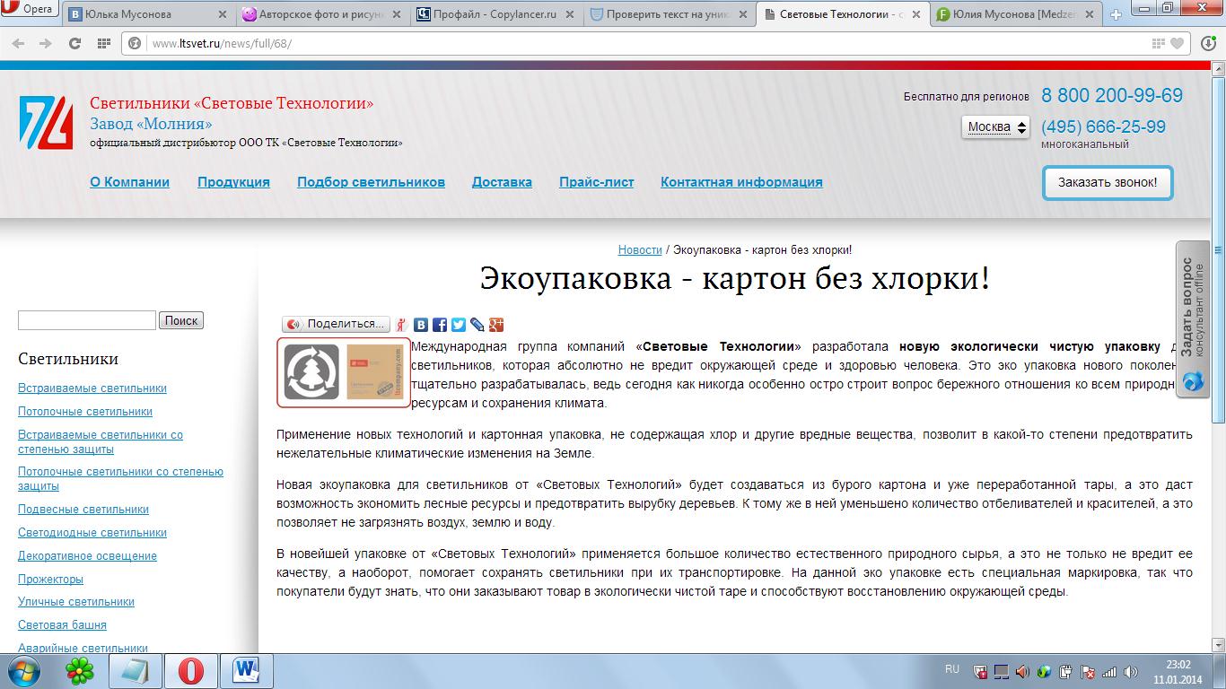Share the article via Twitter
The height and width of the screenshot is (689, 1226).
coord(460,324)
